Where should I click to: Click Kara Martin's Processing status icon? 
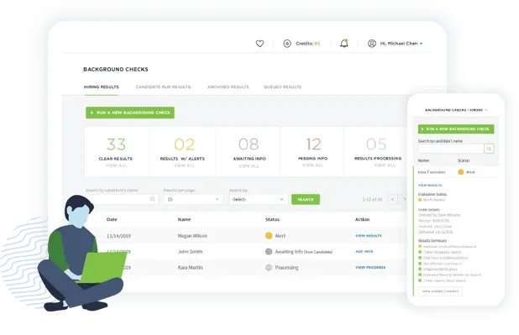point(269,268)
